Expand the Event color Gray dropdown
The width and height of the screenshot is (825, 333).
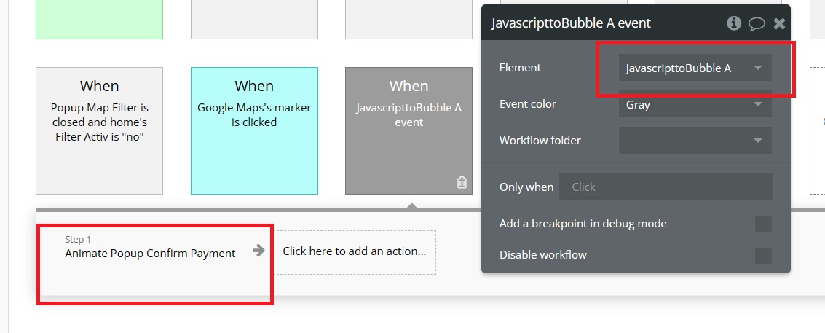(695, 104)
